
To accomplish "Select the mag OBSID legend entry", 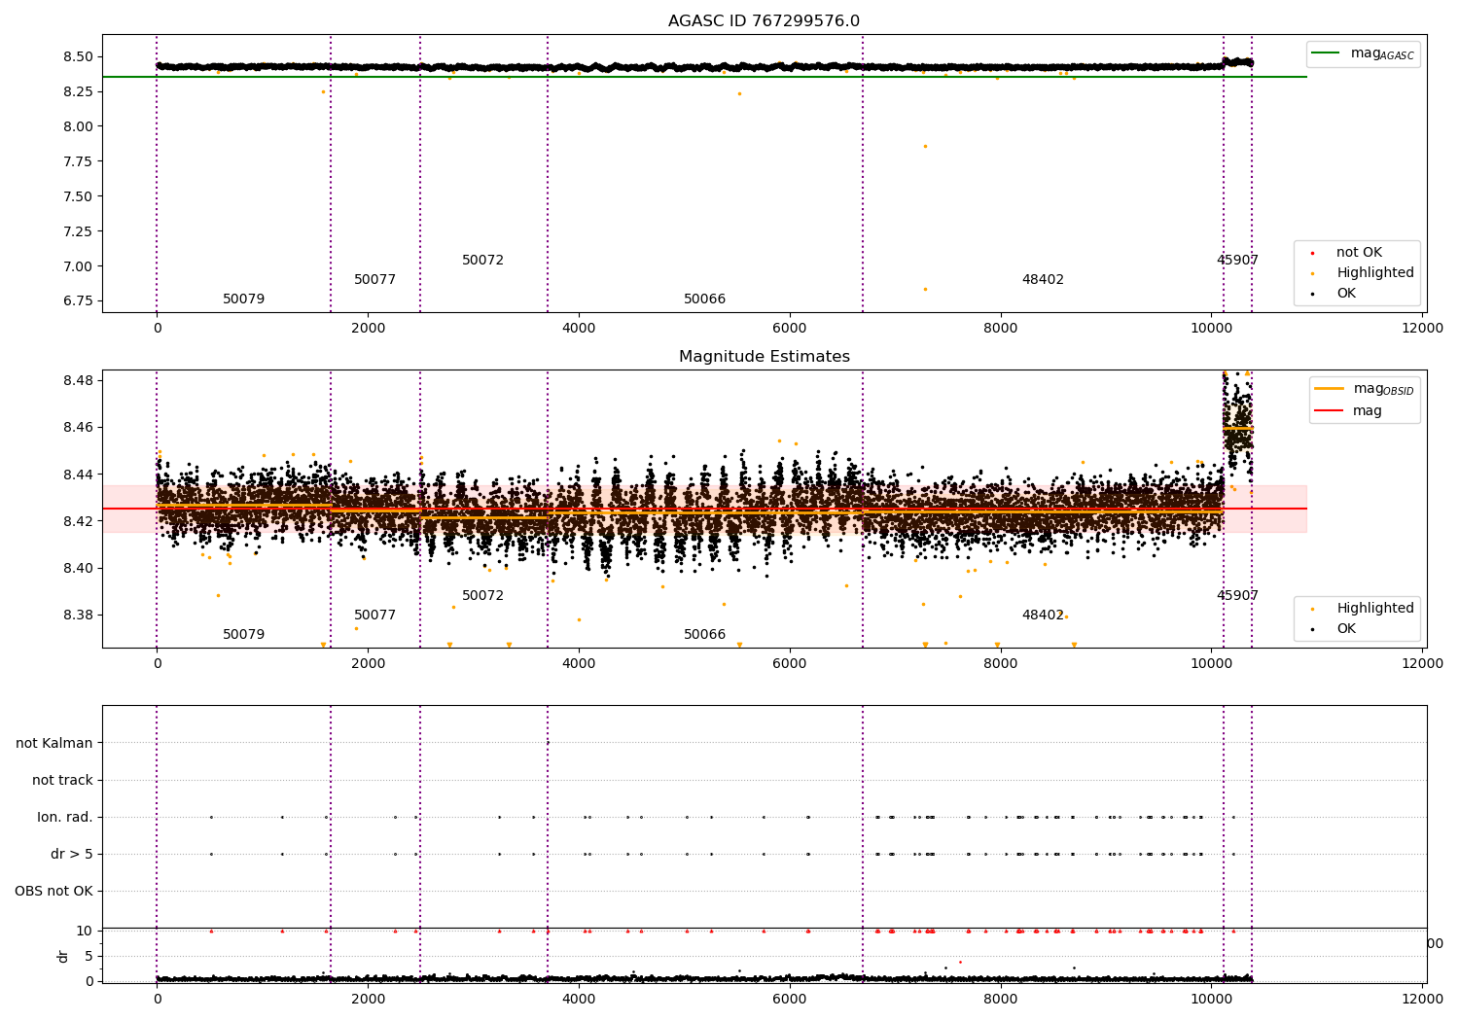I will (x=1365, y=389).
